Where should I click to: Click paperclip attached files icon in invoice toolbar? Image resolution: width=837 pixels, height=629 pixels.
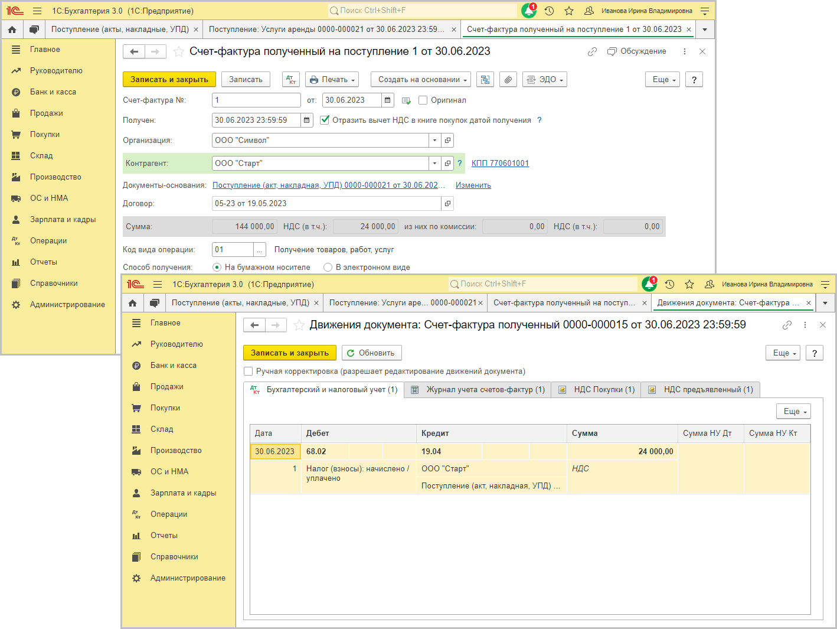coord(508,79)
